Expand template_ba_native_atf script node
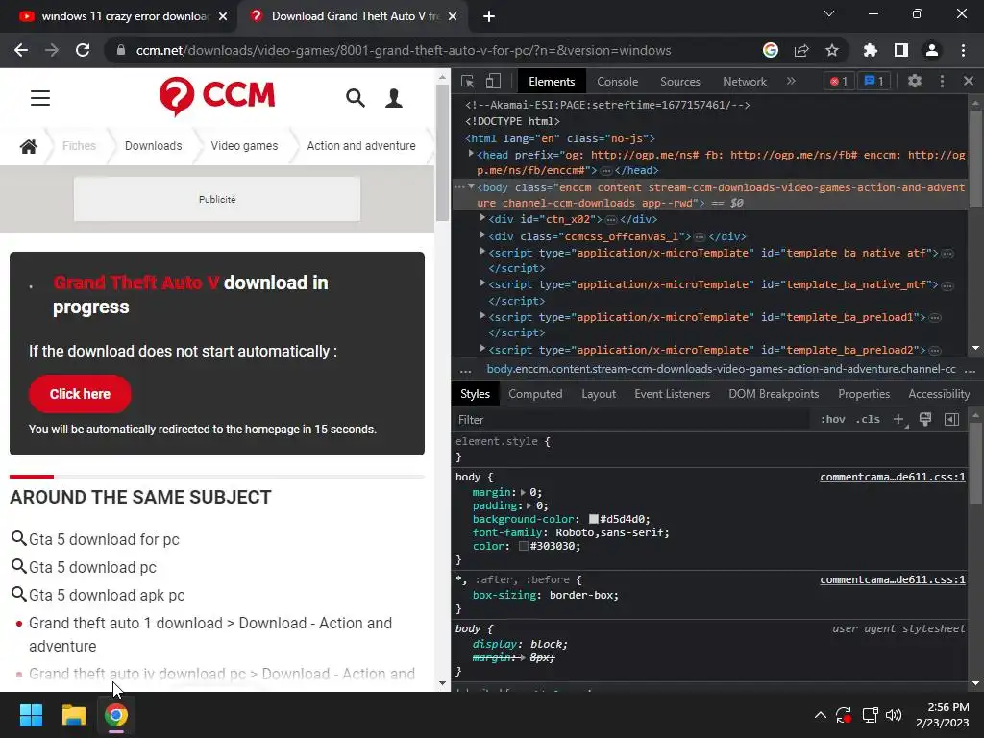The width and height of the screenshot is (984, 738). click(482, 252)
